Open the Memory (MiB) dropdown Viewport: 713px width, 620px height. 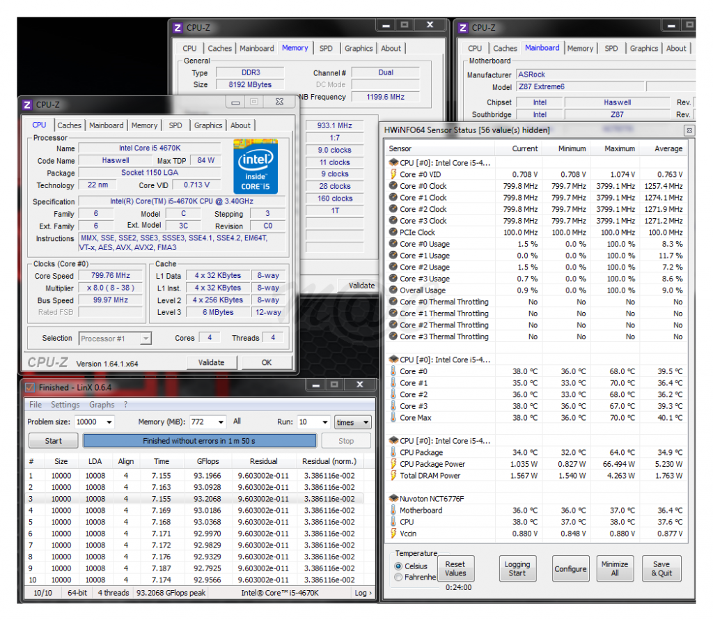click(220, 422)
